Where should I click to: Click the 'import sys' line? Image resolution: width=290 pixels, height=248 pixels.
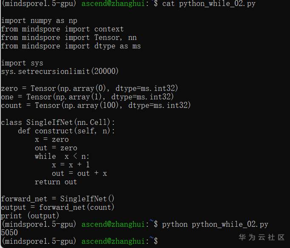point(22,63)
